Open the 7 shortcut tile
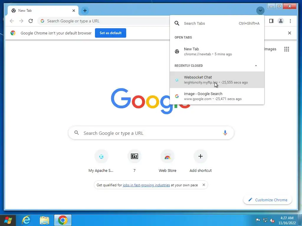This screenshot has width=302, height=226. click(134, 161)
